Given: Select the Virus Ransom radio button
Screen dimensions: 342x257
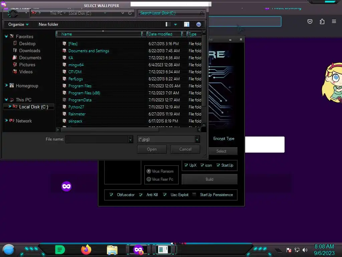Looking at the screenshot, I should [x=149, y=171].
